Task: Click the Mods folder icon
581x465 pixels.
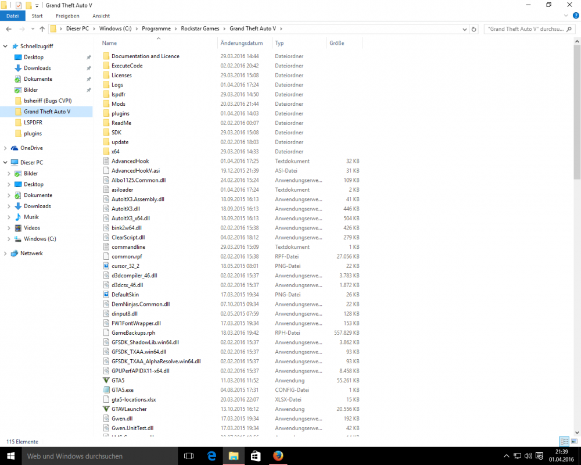Action: tap(106, 104)
